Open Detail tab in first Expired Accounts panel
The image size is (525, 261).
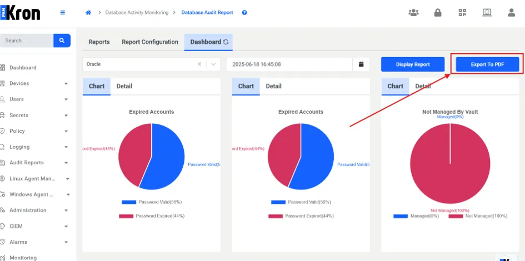coord(124,86)
